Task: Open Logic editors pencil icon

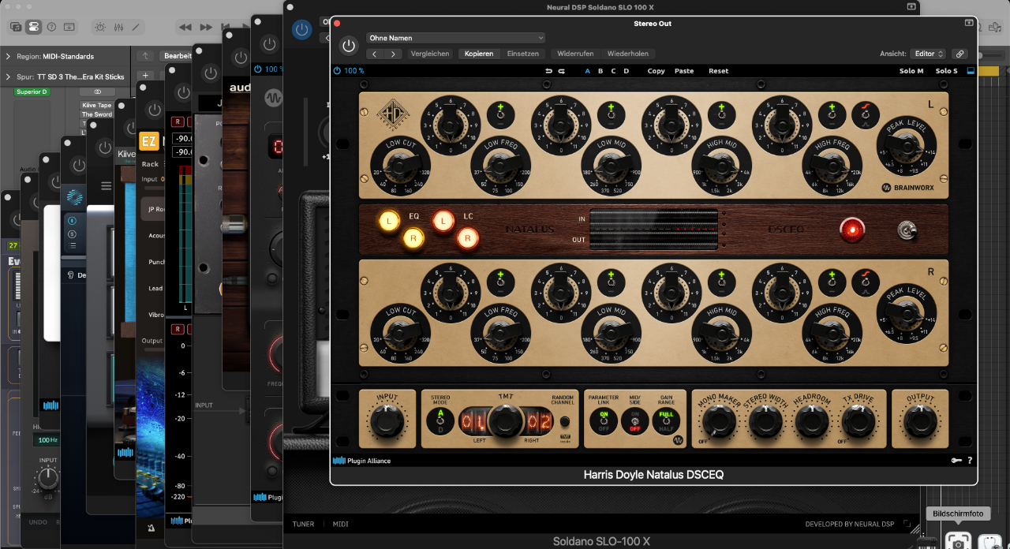Action: click(x=137, y=27)
